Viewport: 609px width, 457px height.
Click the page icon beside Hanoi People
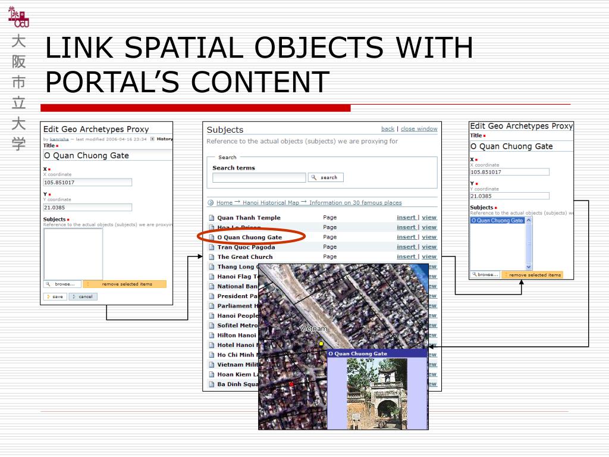pyautogui.click(x=212, y=315)
